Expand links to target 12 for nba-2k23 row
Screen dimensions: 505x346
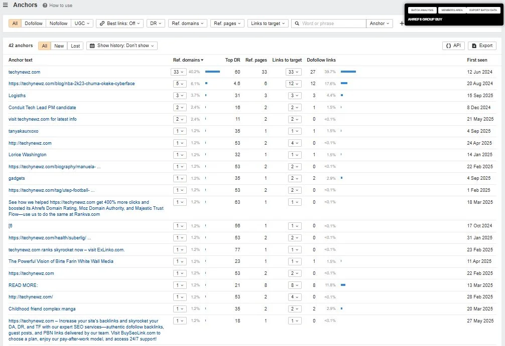point(293,84)
